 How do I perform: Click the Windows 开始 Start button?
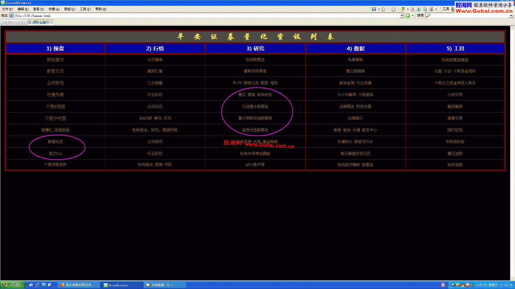click(12, 285)
